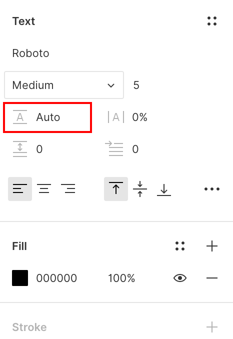This screenshot has width=233, height=339.
Task: Click the paragraph indent icon
Action: [114, 148]
